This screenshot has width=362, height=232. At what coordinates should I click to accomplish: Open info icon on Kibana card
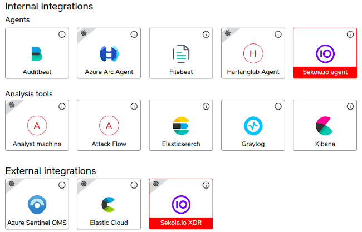(x=350, y=106)
